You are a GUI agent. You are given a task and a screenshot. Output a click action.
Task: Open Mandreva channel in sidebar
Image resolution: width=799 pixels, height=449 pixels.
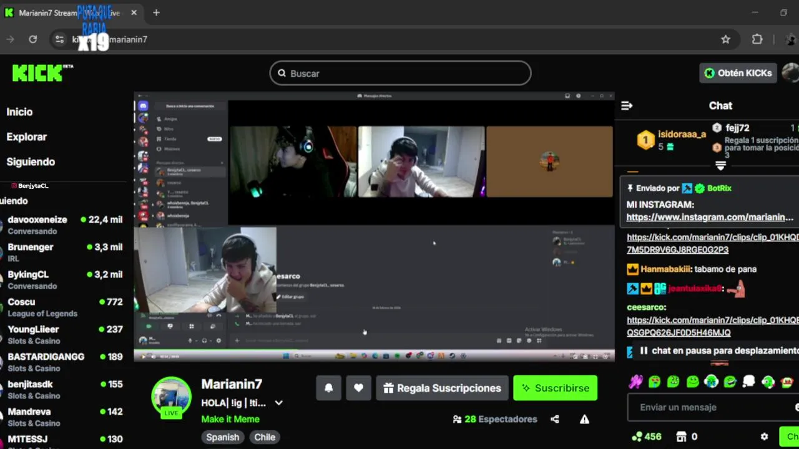coord(62,417)
